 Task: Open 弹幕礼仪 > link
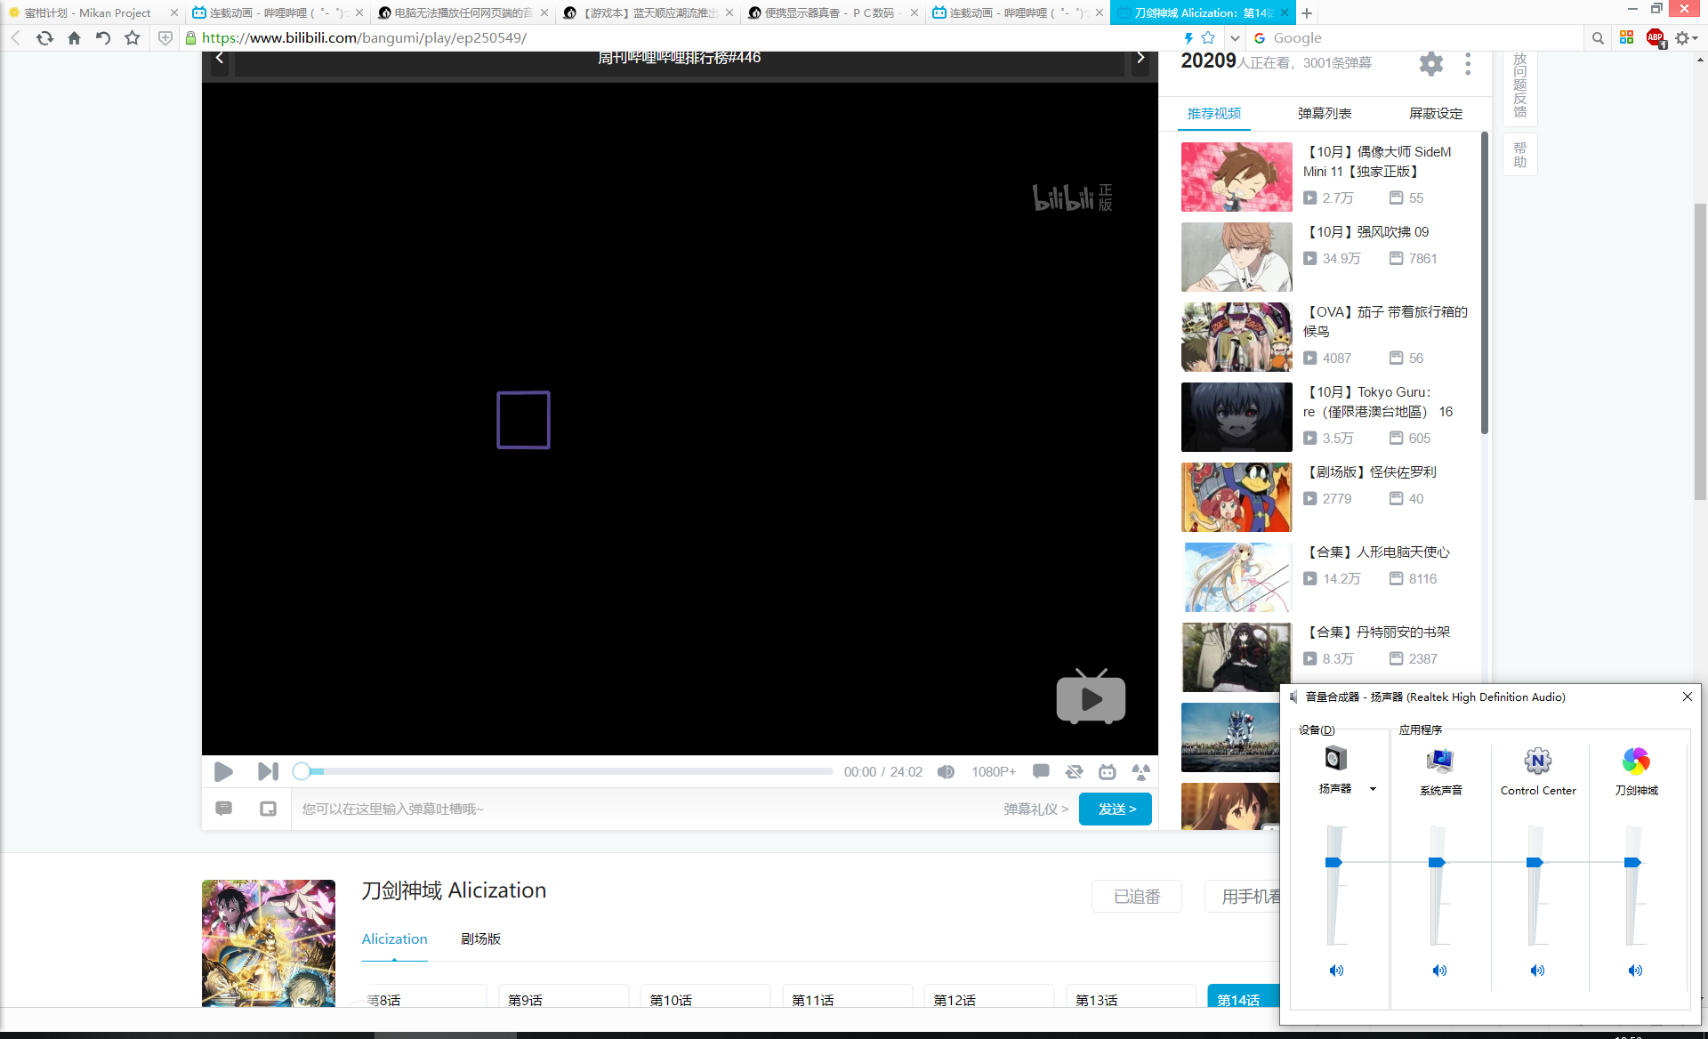[1035, 809]
